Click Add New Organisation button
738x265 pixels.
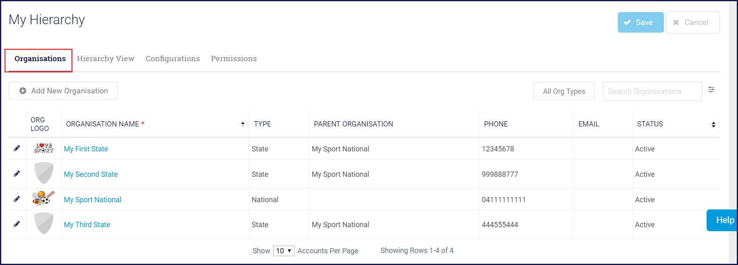click(63, 91)
